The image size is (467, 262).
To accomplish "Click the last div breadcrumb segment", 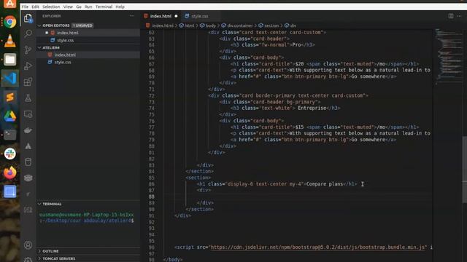I will [x=293, y=25].
